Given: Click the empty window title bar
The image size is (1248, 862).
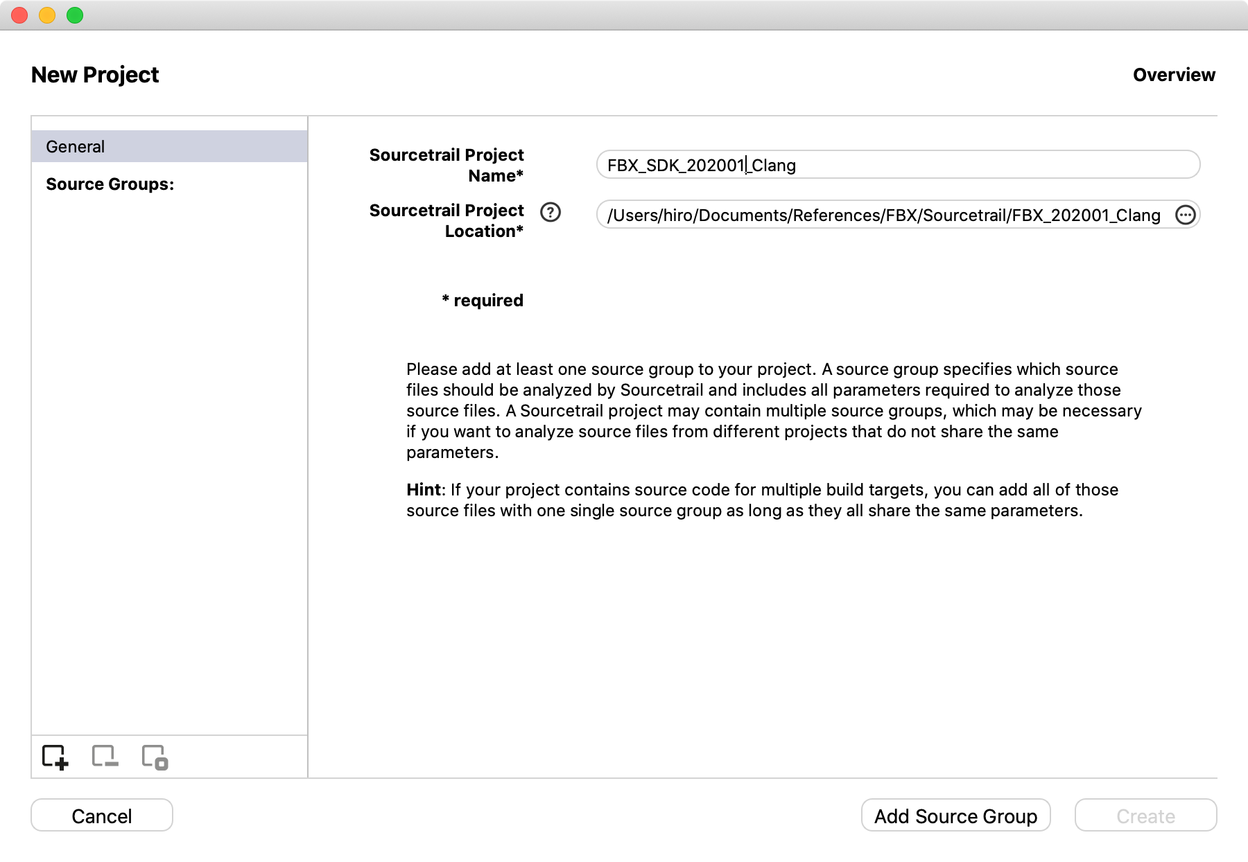Looking at the screenshot, I should (x=624, y=15).
